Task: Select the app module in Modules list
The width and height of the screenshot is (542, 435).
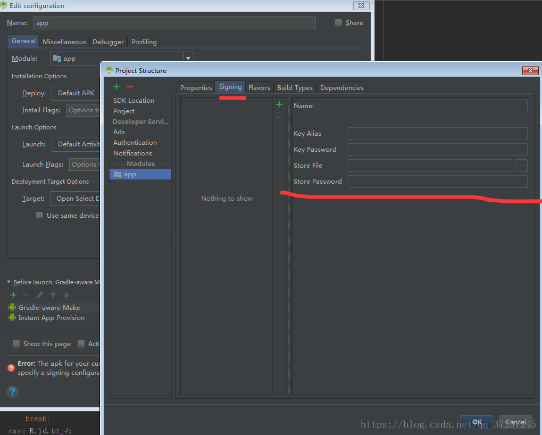Action: click(140, 174)
